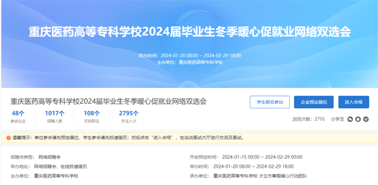Click 学生报名参加 button
Screen dimensions: 378x185
[x=270, y=102]
